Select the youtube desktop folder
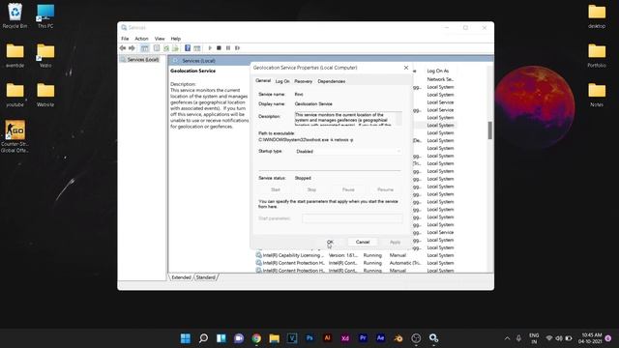Viewport: 619px width, 348px height. pyautogui.click(x=15, y=95)
